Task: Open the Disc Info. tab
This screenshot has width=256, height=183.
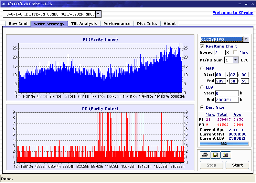Action: pyautogui.click(x=147, y=24)
